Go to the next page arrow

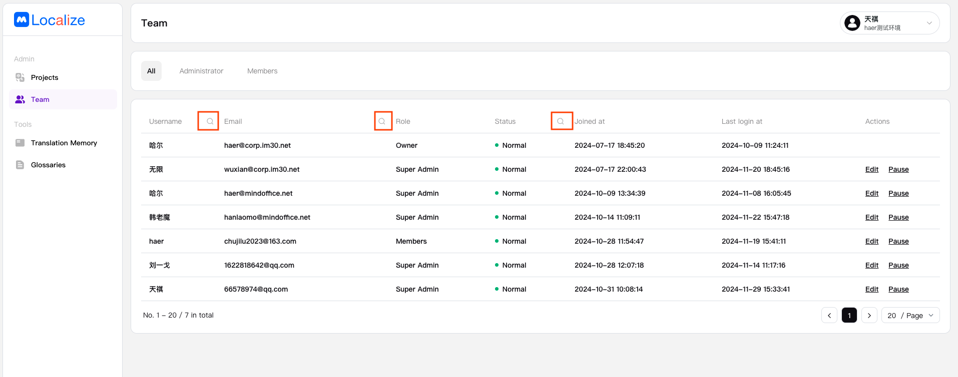869,316
